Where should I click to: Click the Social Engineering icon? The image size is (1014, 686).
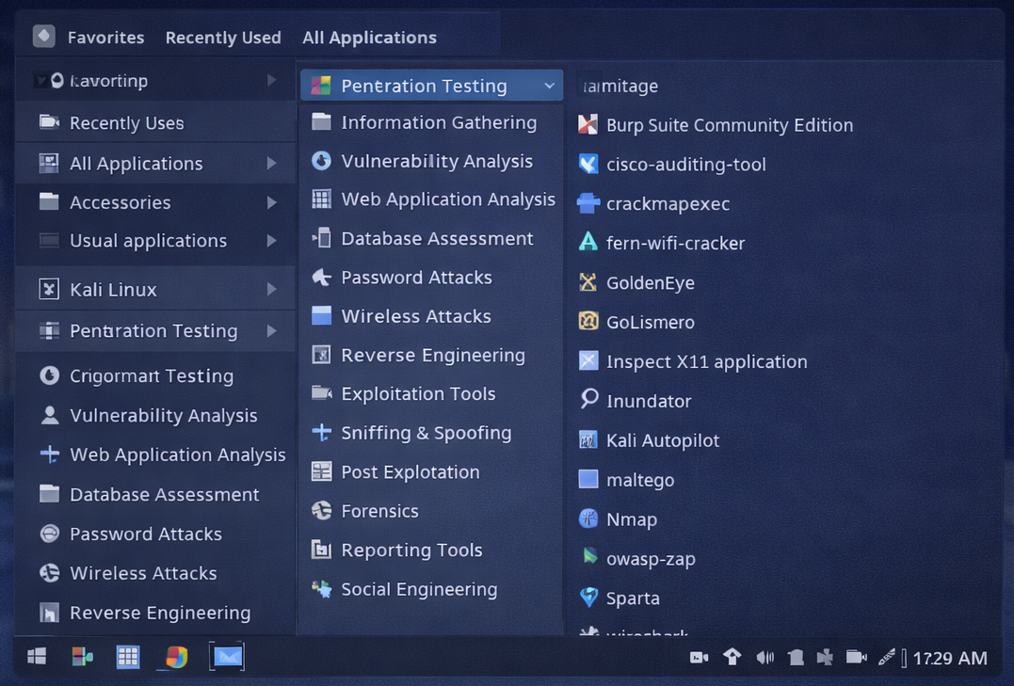[321, 588]
